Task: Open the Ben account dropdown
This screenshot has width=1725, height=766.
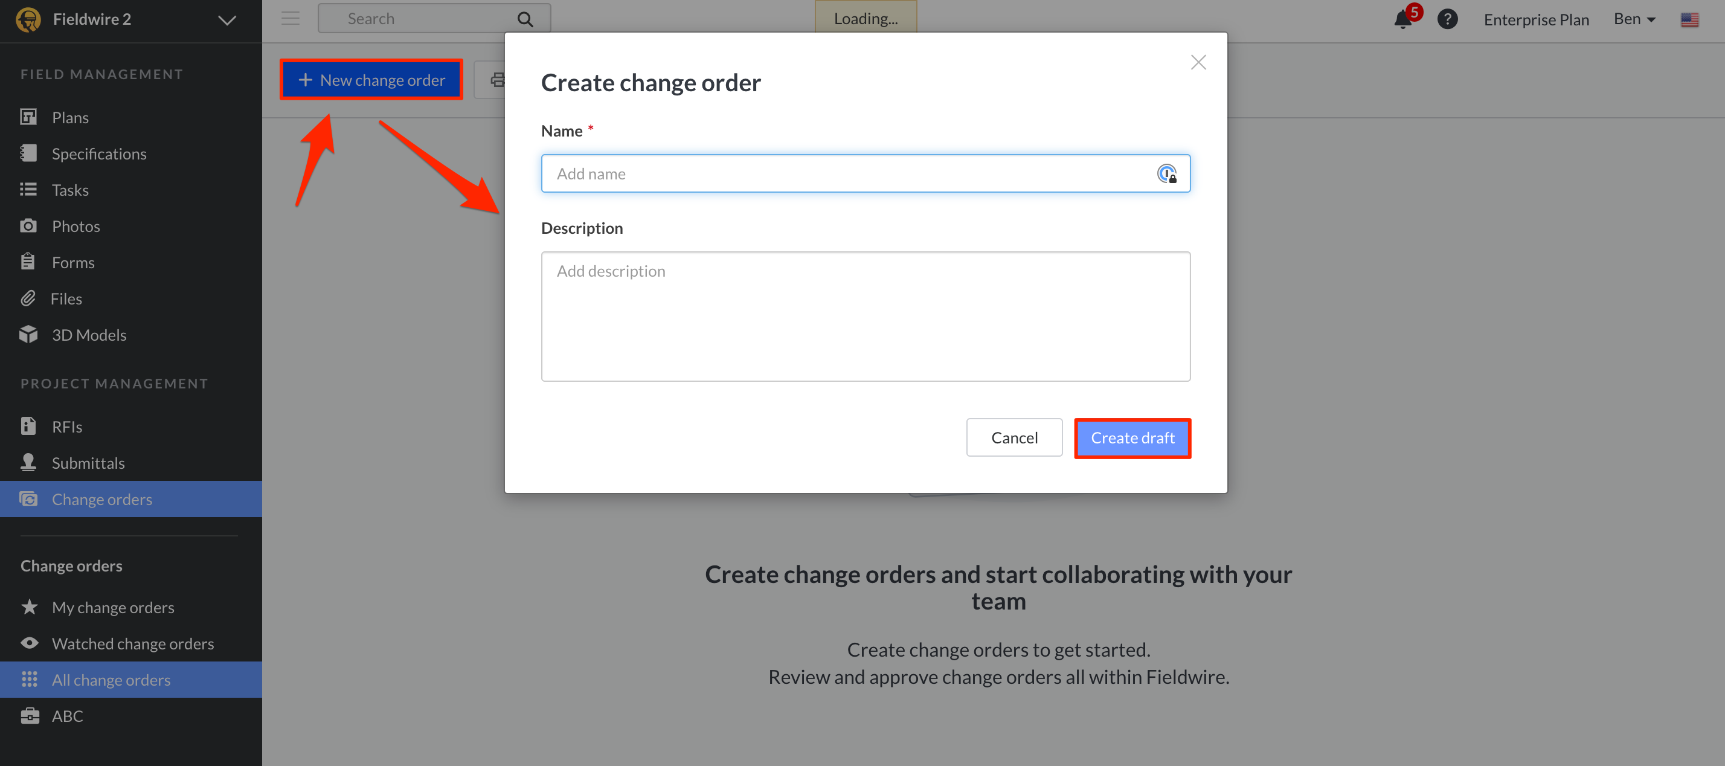Action: point(1634,19)
